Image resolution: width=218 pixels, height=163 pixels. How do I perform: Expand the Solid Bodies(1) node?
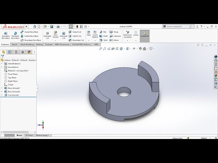[2, 63]
